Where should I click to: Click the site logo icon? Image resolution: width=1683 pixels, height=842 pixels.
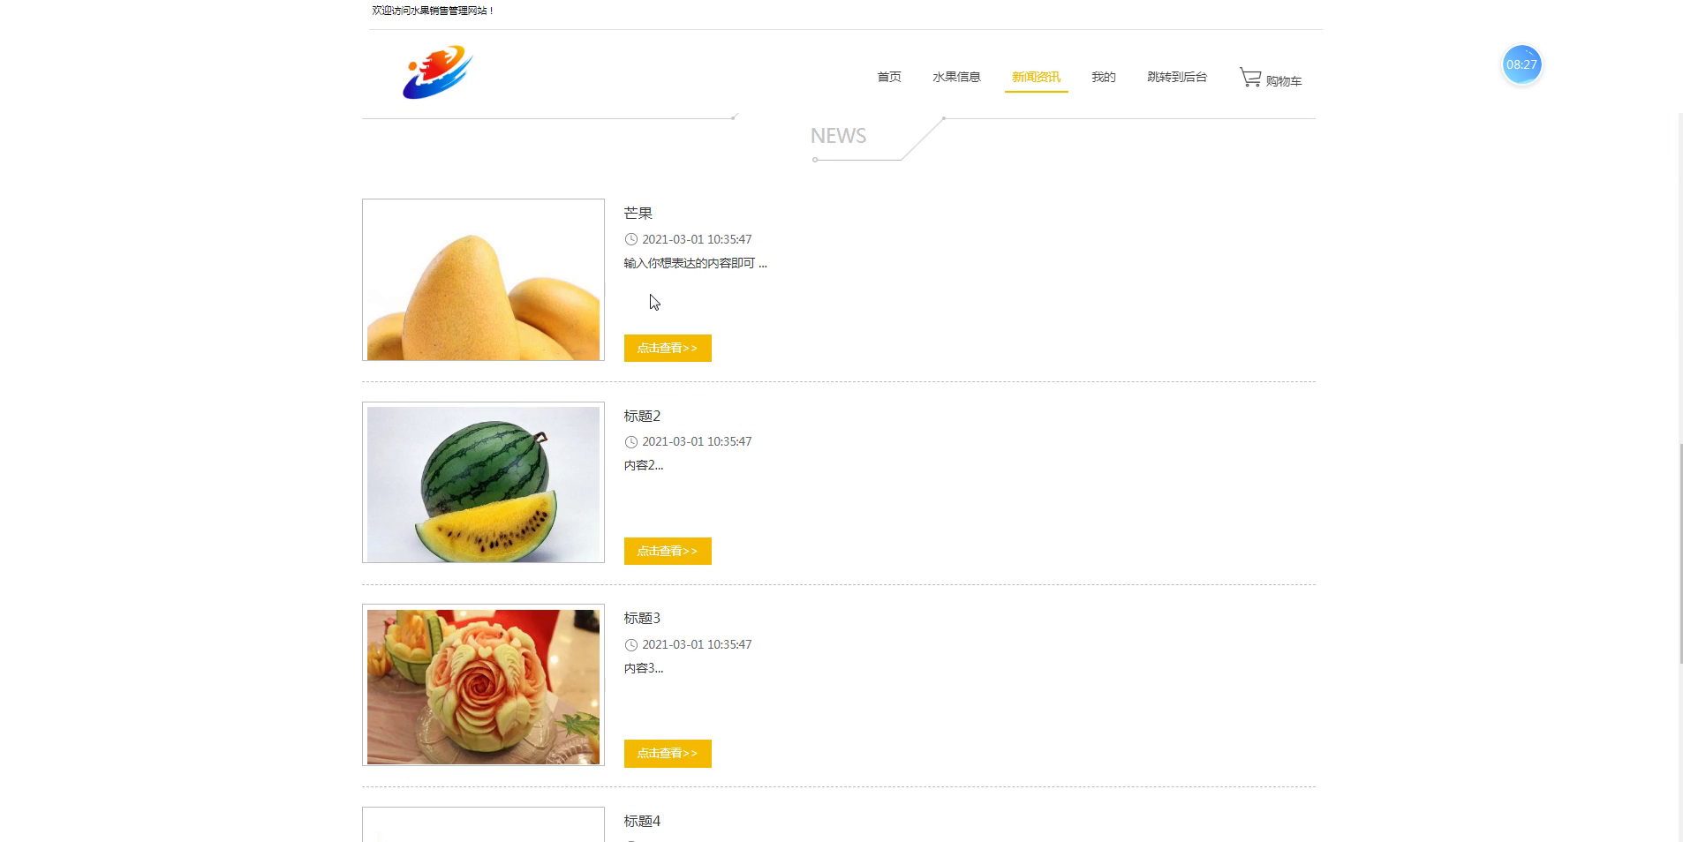click(438, 72)
